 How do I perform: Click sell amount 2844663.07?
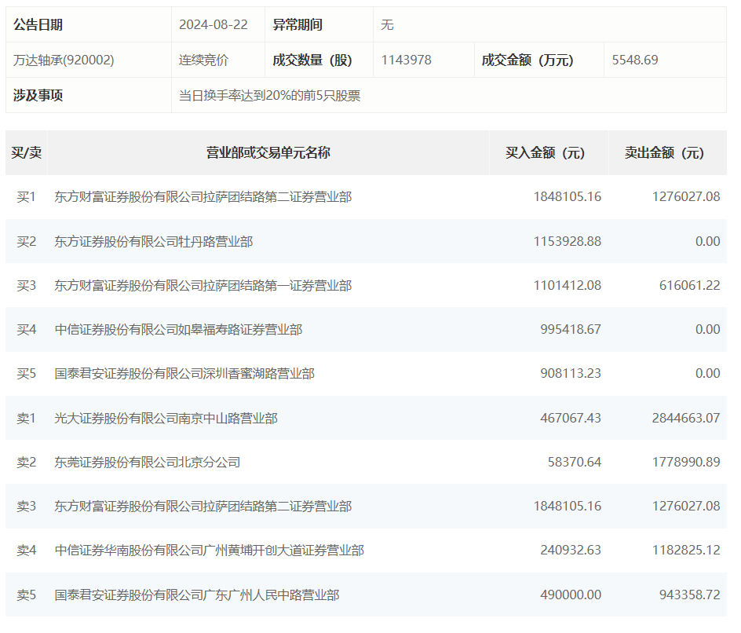686,418
